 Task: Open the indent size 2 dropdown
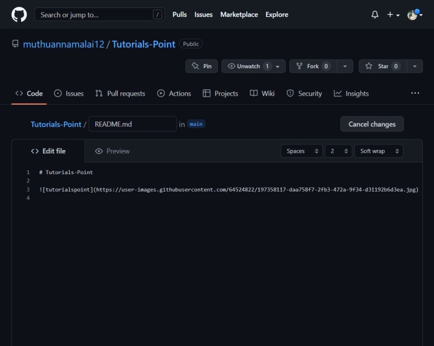[x=339, y=151]
